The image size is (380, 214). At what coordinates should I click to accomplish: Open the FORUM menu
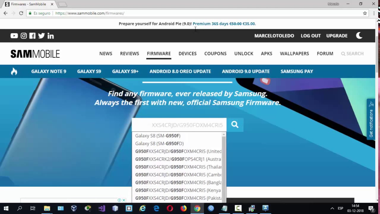325,53
